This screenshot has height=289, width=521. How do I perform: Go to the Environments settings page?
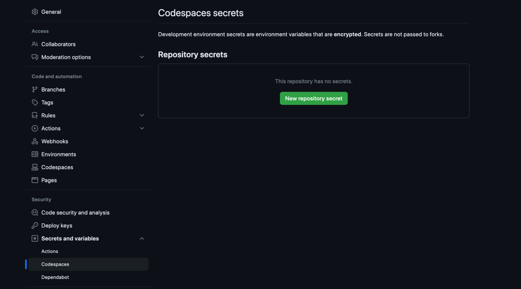coord(59,154)
